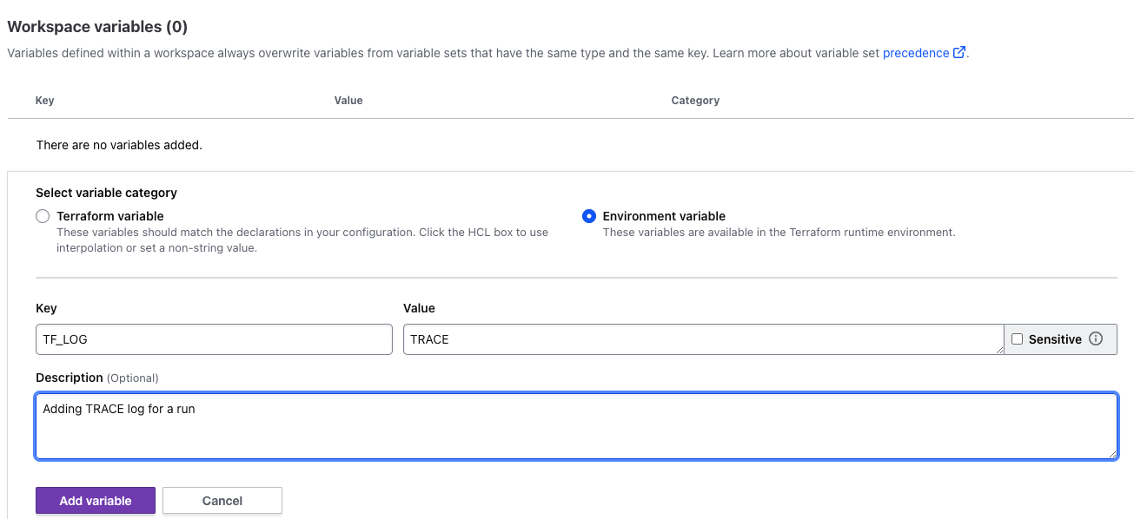The image size is (1134, 519).
Task: Click the Description box resize handle
Action: 1112,454
